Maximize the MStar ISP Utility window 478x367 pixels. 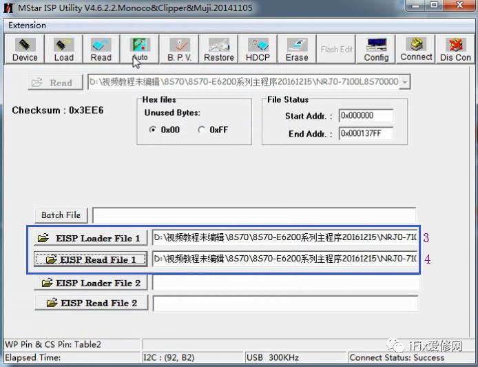[434, 6]
